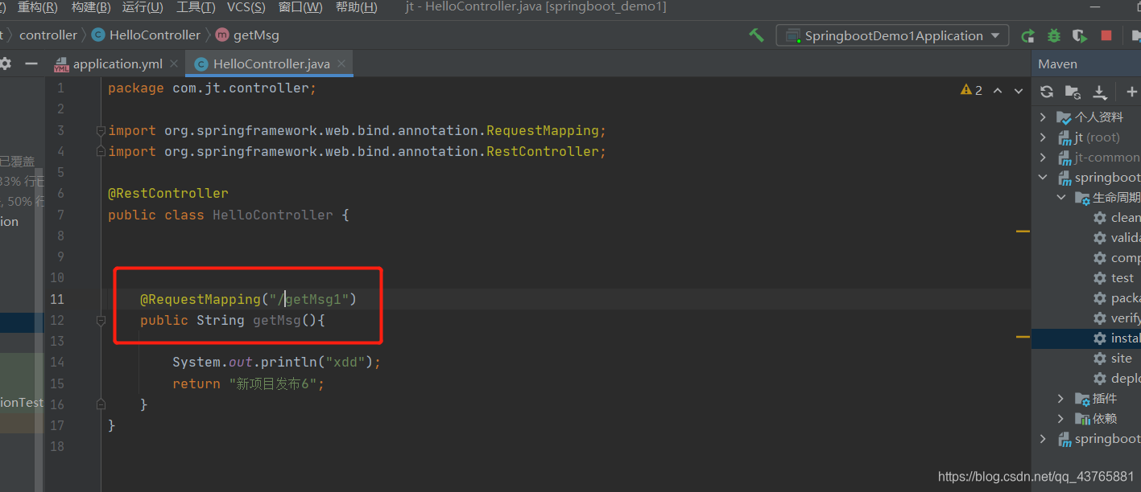Select the verify lifecycle goal

click(x=1117, y=318)
